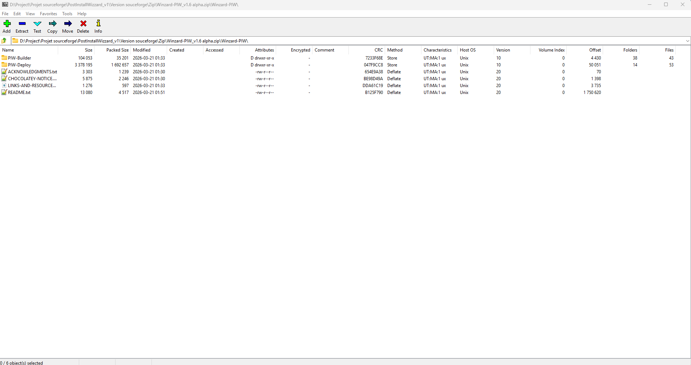Sort by the Characteristics column header

pyautogui.click(x=440, y=50)
